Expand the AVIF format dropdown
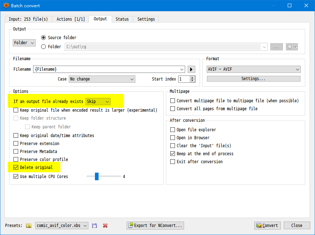Screen dimensions: 315x235 (x=254, y=69)
